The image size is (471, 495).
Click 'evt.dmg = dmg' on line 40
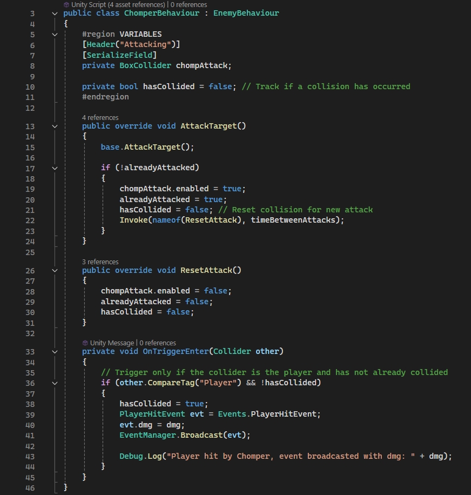pyautogui.click(x=152, y=425)
